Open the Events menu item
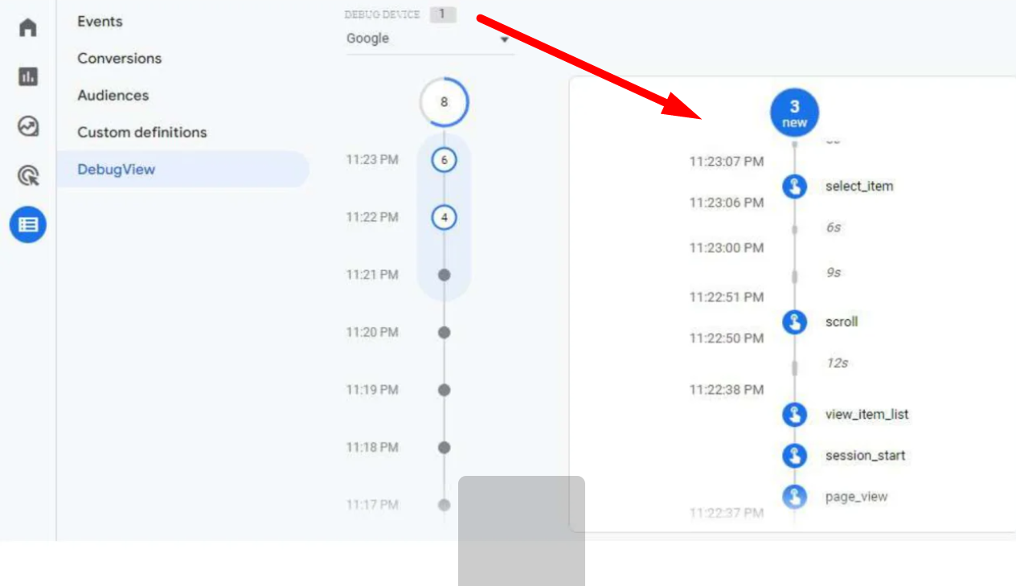 (100, 22)
